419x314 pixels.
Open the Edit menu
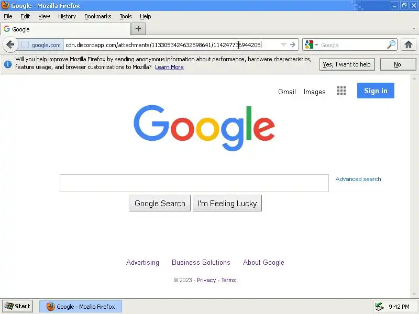[25, 16]
